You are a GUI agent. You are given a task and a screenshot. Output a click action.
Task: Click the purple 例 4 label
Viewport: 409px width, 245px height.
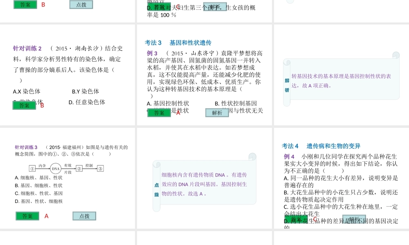tap(289, 156)
